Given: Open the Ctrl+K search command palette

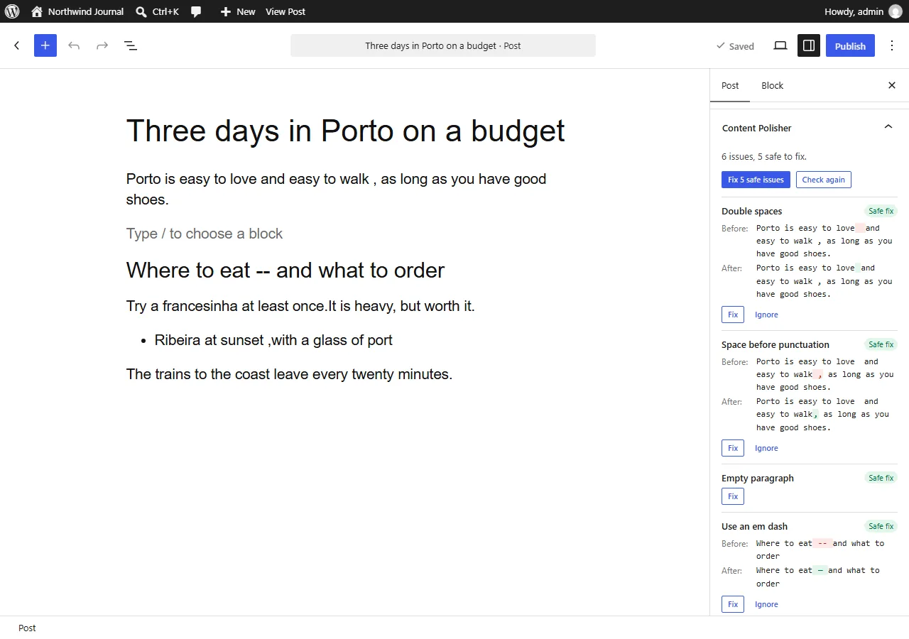Looking at the screenshot, I should coord(157,11).
